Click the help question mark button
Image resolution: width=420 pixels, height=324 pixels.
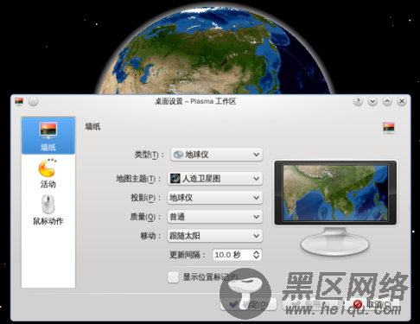(x=358, y=101)
